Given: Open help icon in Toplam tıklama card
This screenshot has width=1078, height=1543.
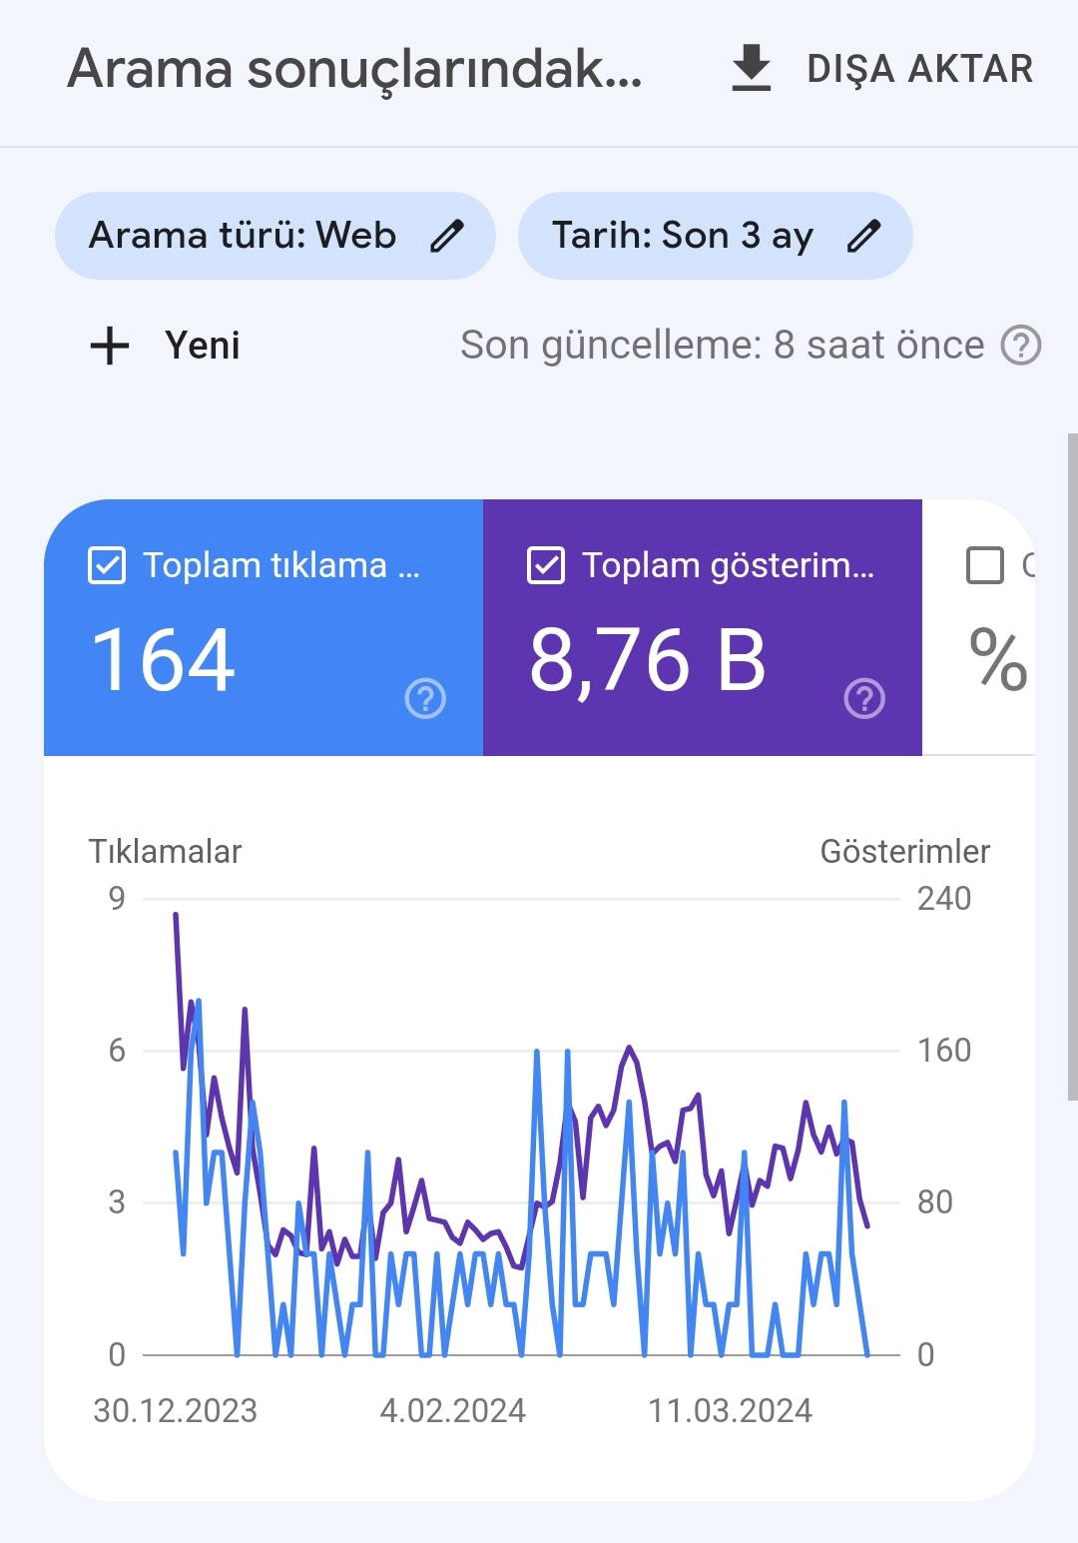Looking at the screenshot, I should coord(425,698).
